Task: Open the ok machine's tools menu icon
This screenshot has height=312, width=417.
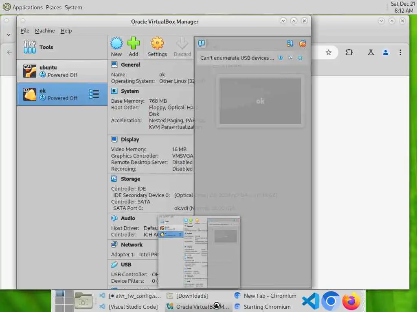Action: click(x=94, y=94)
